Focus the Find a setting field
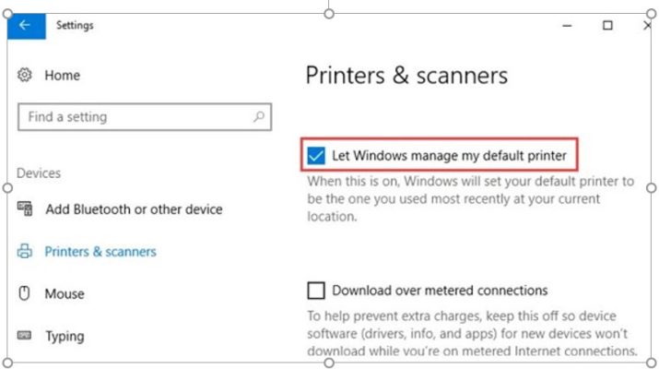659x369 pixels. 145,116
